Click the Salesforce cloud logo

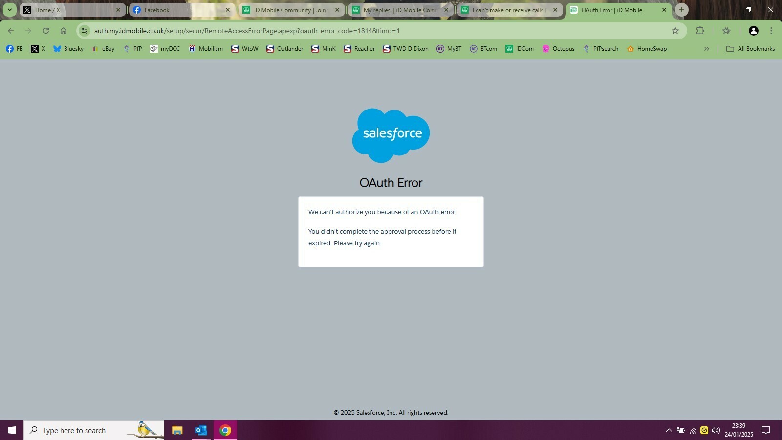(391, 135)
